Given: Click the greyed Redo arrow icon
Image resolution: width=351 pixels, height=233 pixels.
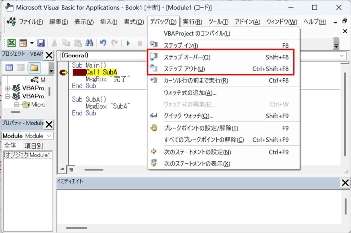Looking at the screenshot, I should [114, 43].
